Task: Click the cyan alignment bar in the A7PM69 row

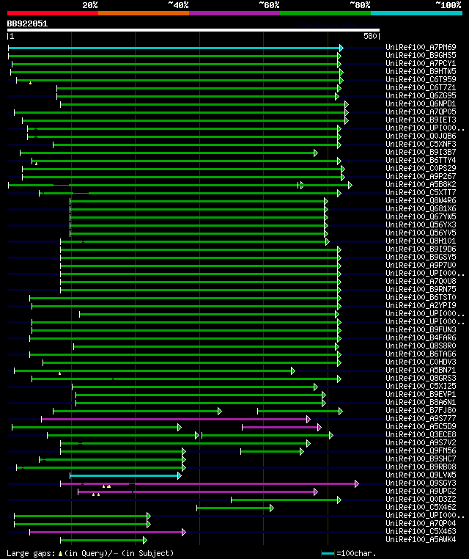Action: point(175,48)
